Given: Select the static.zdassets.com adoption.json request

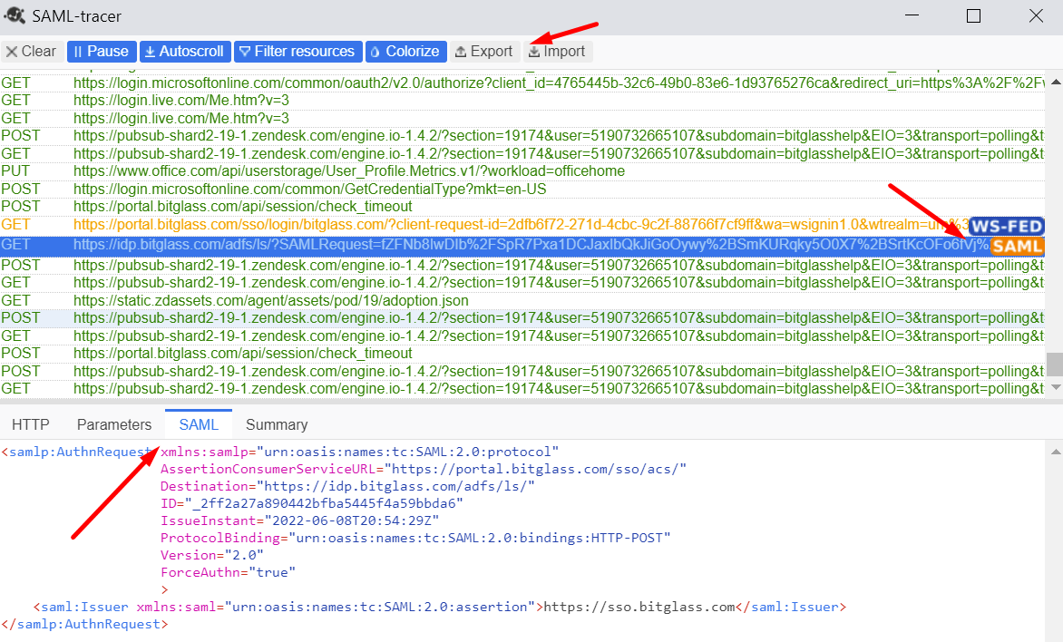Looking at the screenshot, I should point(522,300).
